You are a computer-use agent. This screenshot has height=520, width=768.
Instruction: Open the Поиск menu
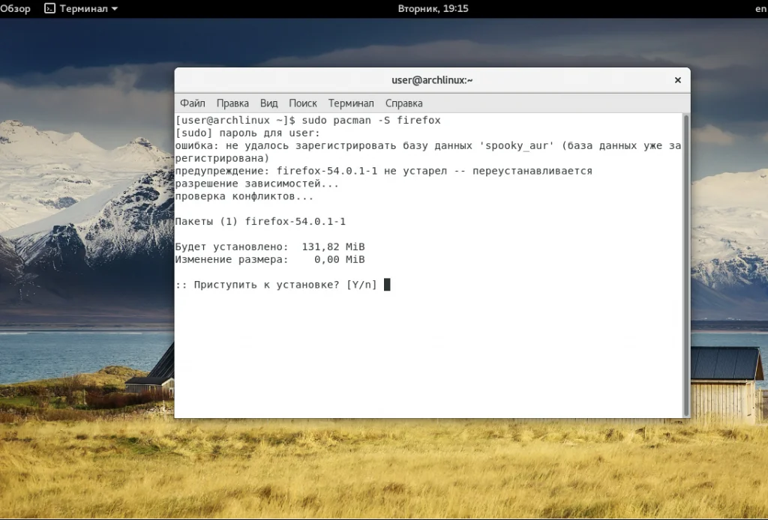[303, 103]
